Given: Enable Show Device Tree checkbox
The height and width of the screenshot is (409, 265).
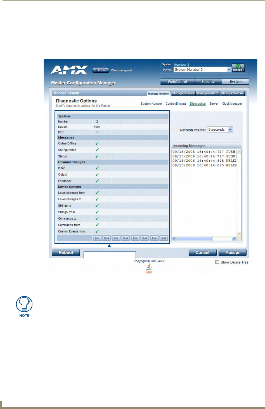Looking at the screenshot, I should [x=217, y=262].
